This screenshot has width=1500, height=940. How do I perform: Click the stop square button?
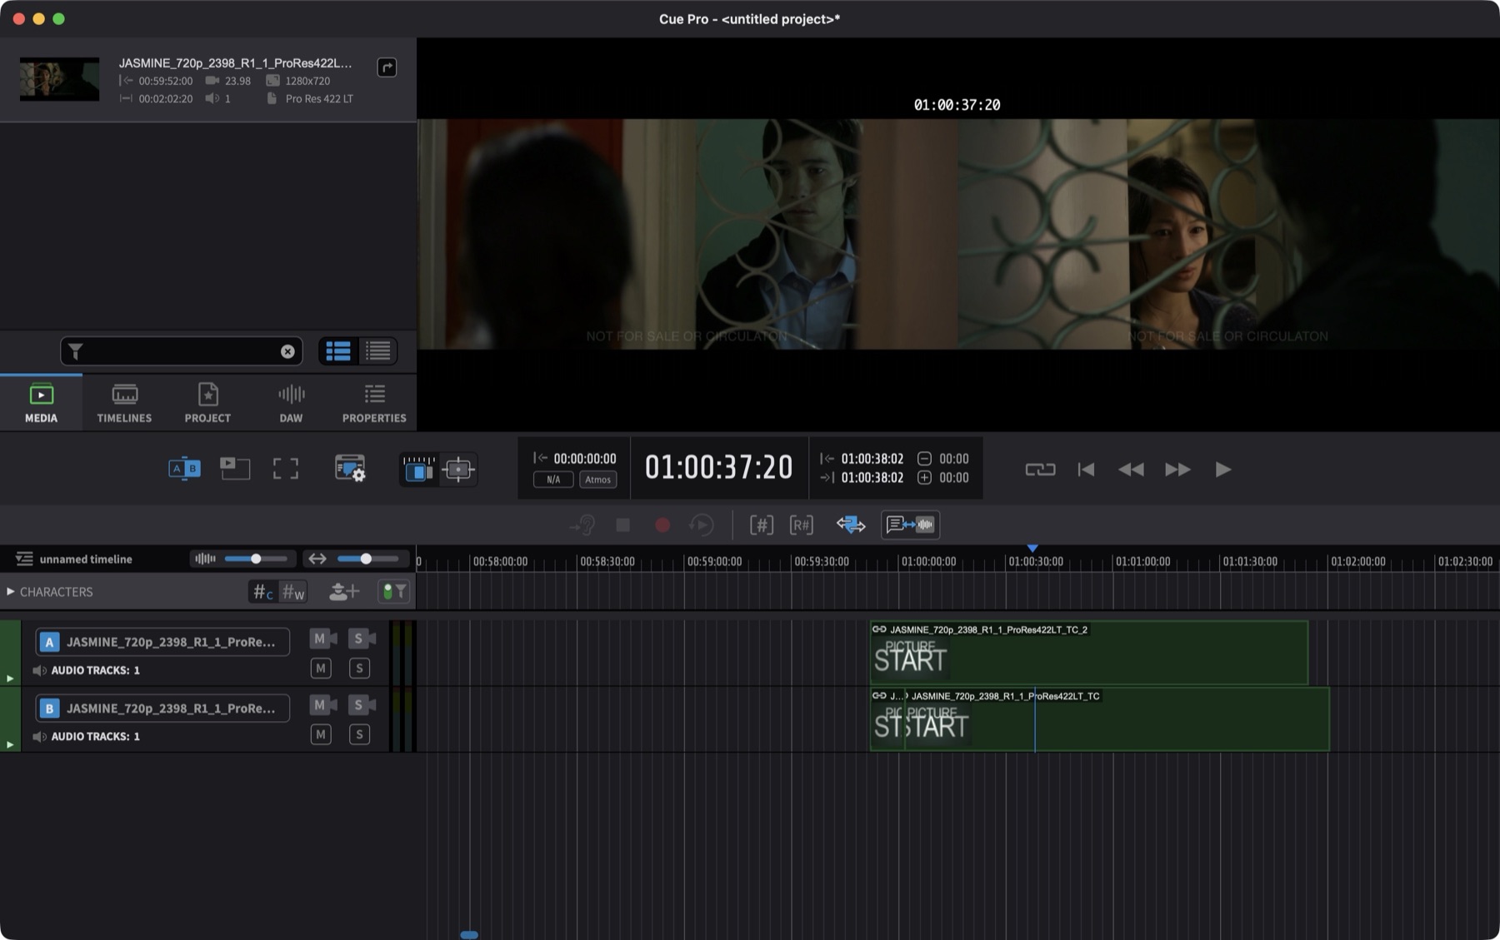tap(622, 525)
